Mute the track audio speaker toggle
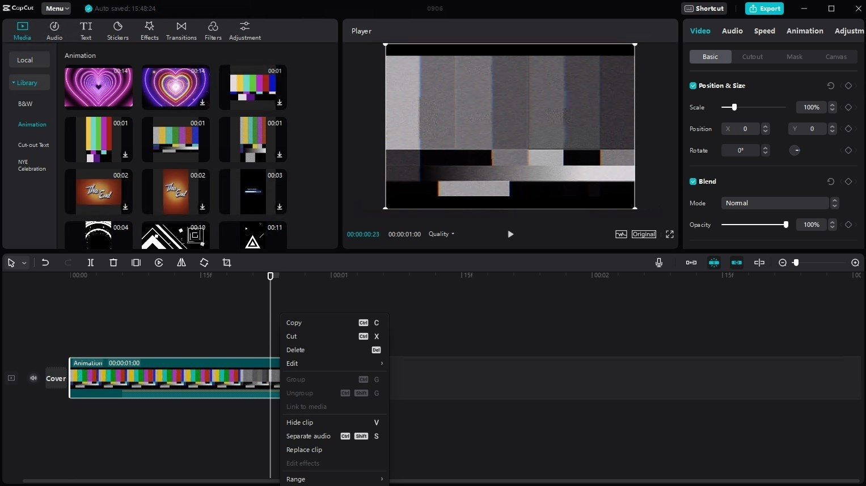The image size is (866, 486). coord(33,378)
